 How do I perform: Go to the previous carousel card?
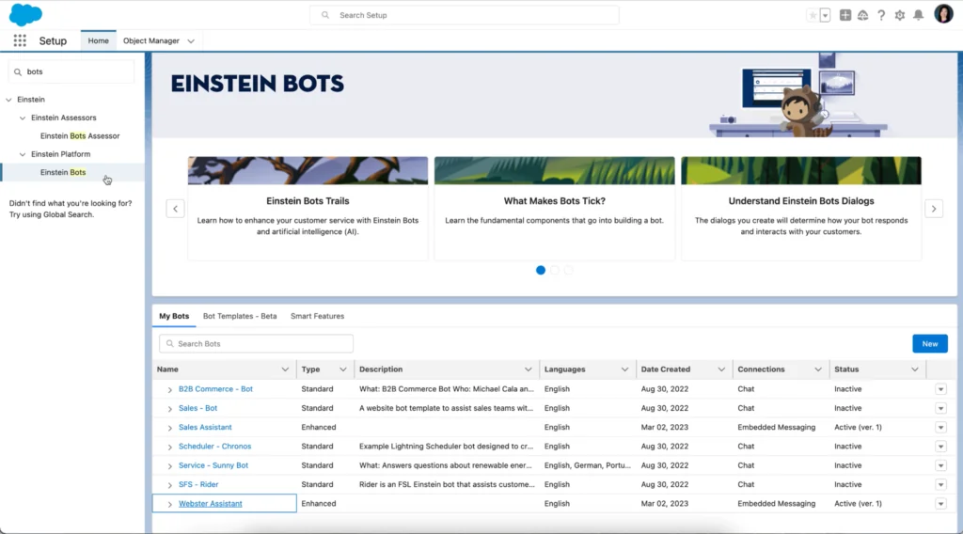pos(175,209)
